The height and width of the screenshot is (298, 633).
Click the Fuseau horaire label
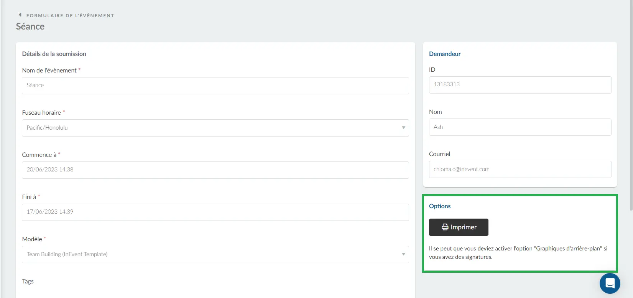click(x=41, y=112)
